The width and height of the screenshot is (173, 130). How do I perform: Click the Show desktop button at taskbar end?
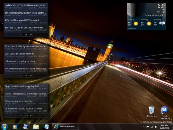(x=172, y=127)
